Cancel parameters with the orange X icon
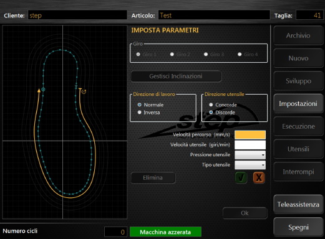 click(259, 177)
